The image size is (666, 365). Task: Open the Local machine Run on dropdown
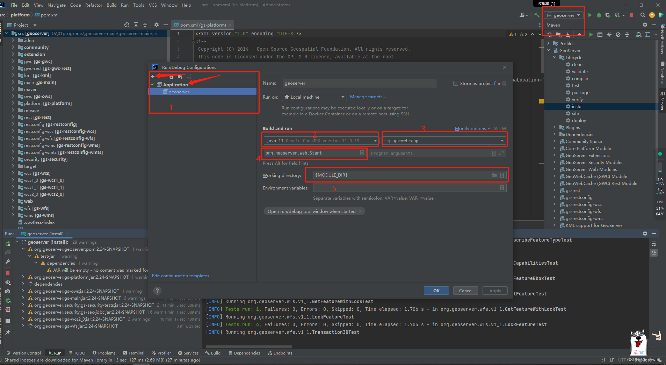pos(314,97)
